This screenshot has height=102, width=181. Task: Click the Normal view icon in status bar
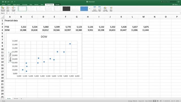tap(154, 101)
